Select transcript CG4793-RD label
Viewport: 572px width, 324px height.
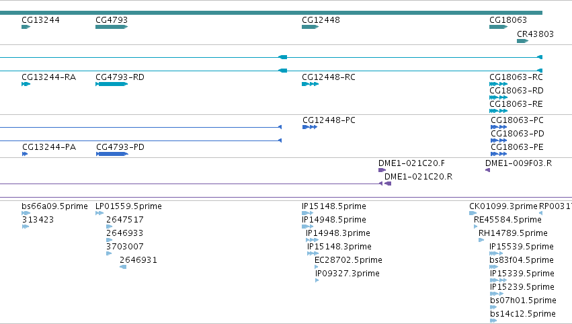click(x=120, y=77)
